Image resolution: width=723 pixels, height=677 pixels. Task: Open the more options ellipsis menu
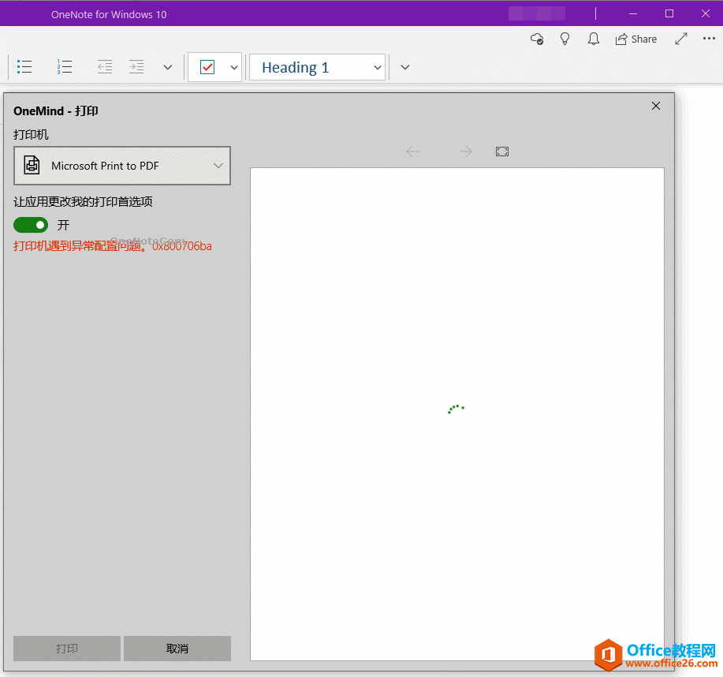709,39
